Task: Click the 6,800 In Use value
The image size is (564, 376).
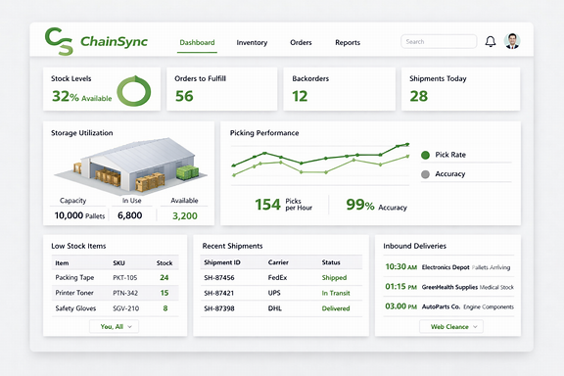Action: [130, 215]
